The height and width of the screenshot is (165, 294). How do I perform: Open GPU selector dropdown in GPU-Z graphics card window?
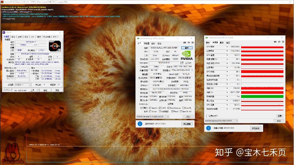pyautogui.click(x=153, y=116)
